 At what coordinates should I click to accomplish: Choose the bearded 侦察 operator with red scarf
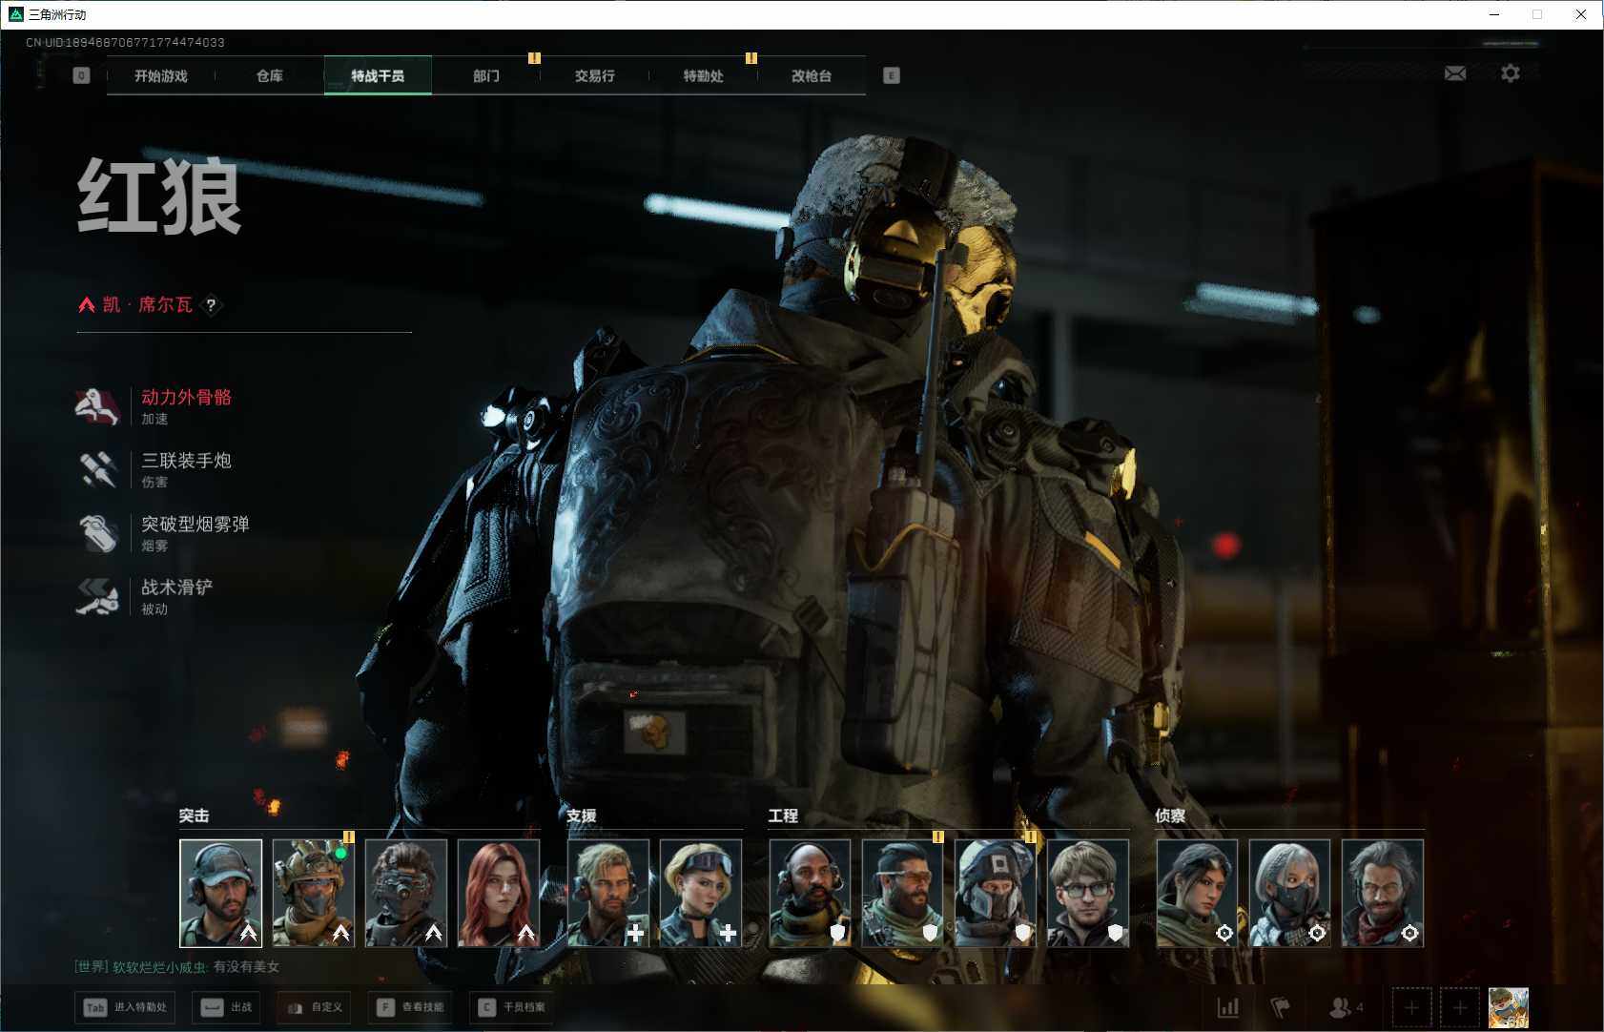(1382, 893)
